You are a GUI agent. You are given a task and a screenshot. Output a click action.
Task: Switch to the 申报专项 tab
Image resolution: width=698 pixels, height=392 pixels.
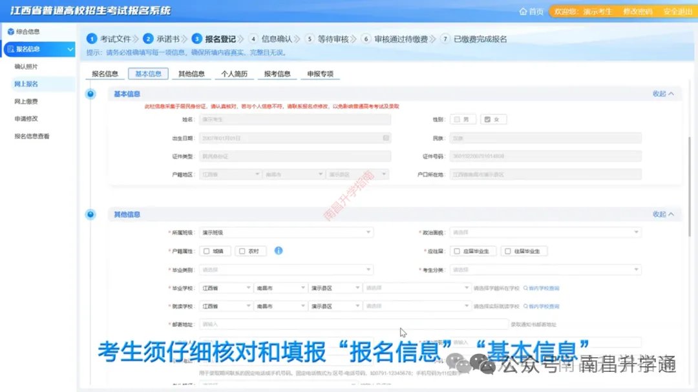pyautogui.click(x=321, y=74)
